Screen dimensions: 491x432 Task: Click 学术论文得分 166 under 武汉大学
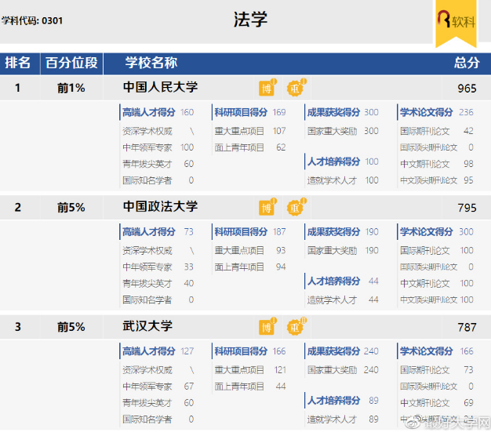[437, 351]
